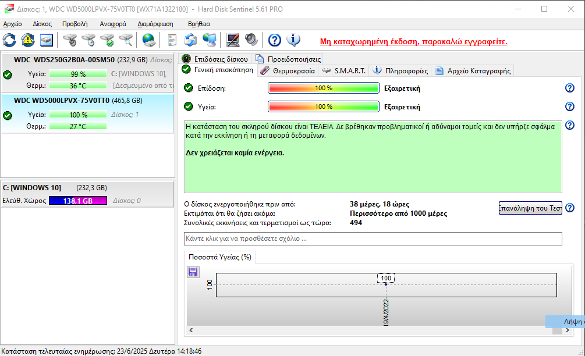Switch to the Επιδόσεις δίσκου tab

click(x=215, y=59)
